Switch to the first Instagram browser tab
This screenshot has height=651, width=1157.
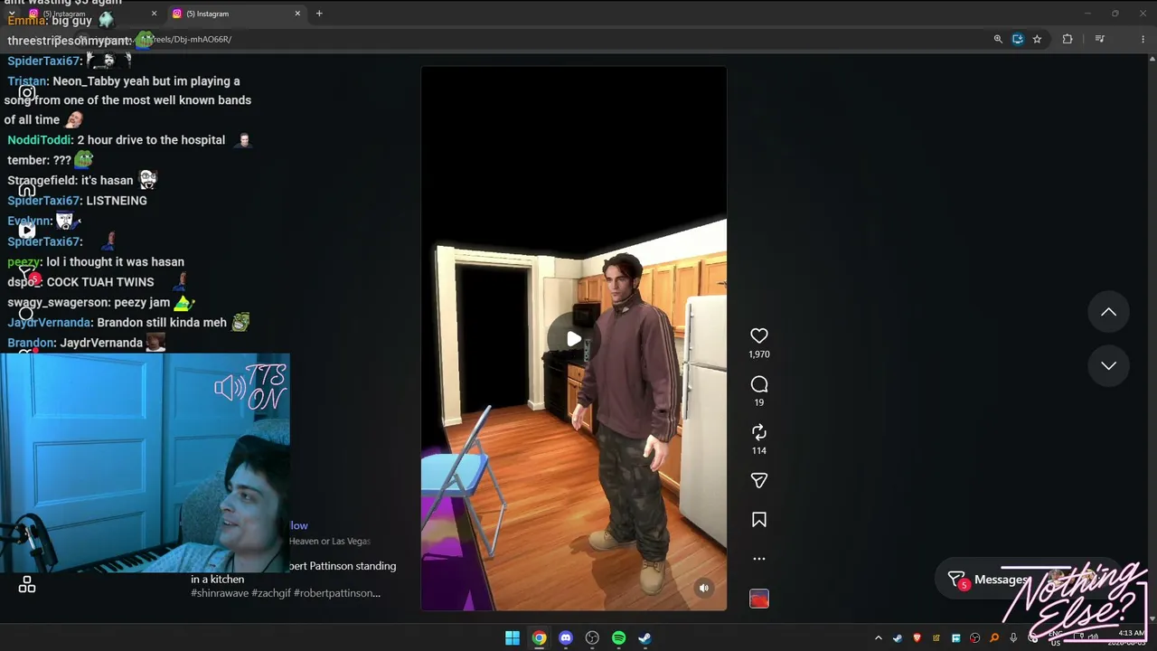tap(93, 14)
